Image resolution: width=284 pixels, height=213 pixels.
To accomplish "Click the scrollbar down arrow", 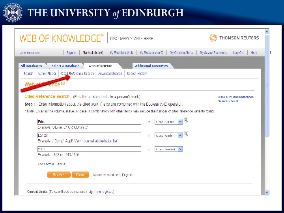I will pos(267,193).
